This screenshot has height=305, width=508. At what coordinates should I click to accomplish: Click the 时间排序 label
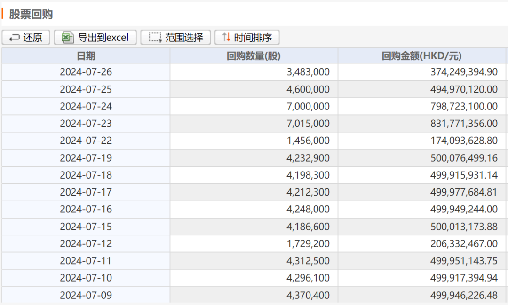[253, 37]
